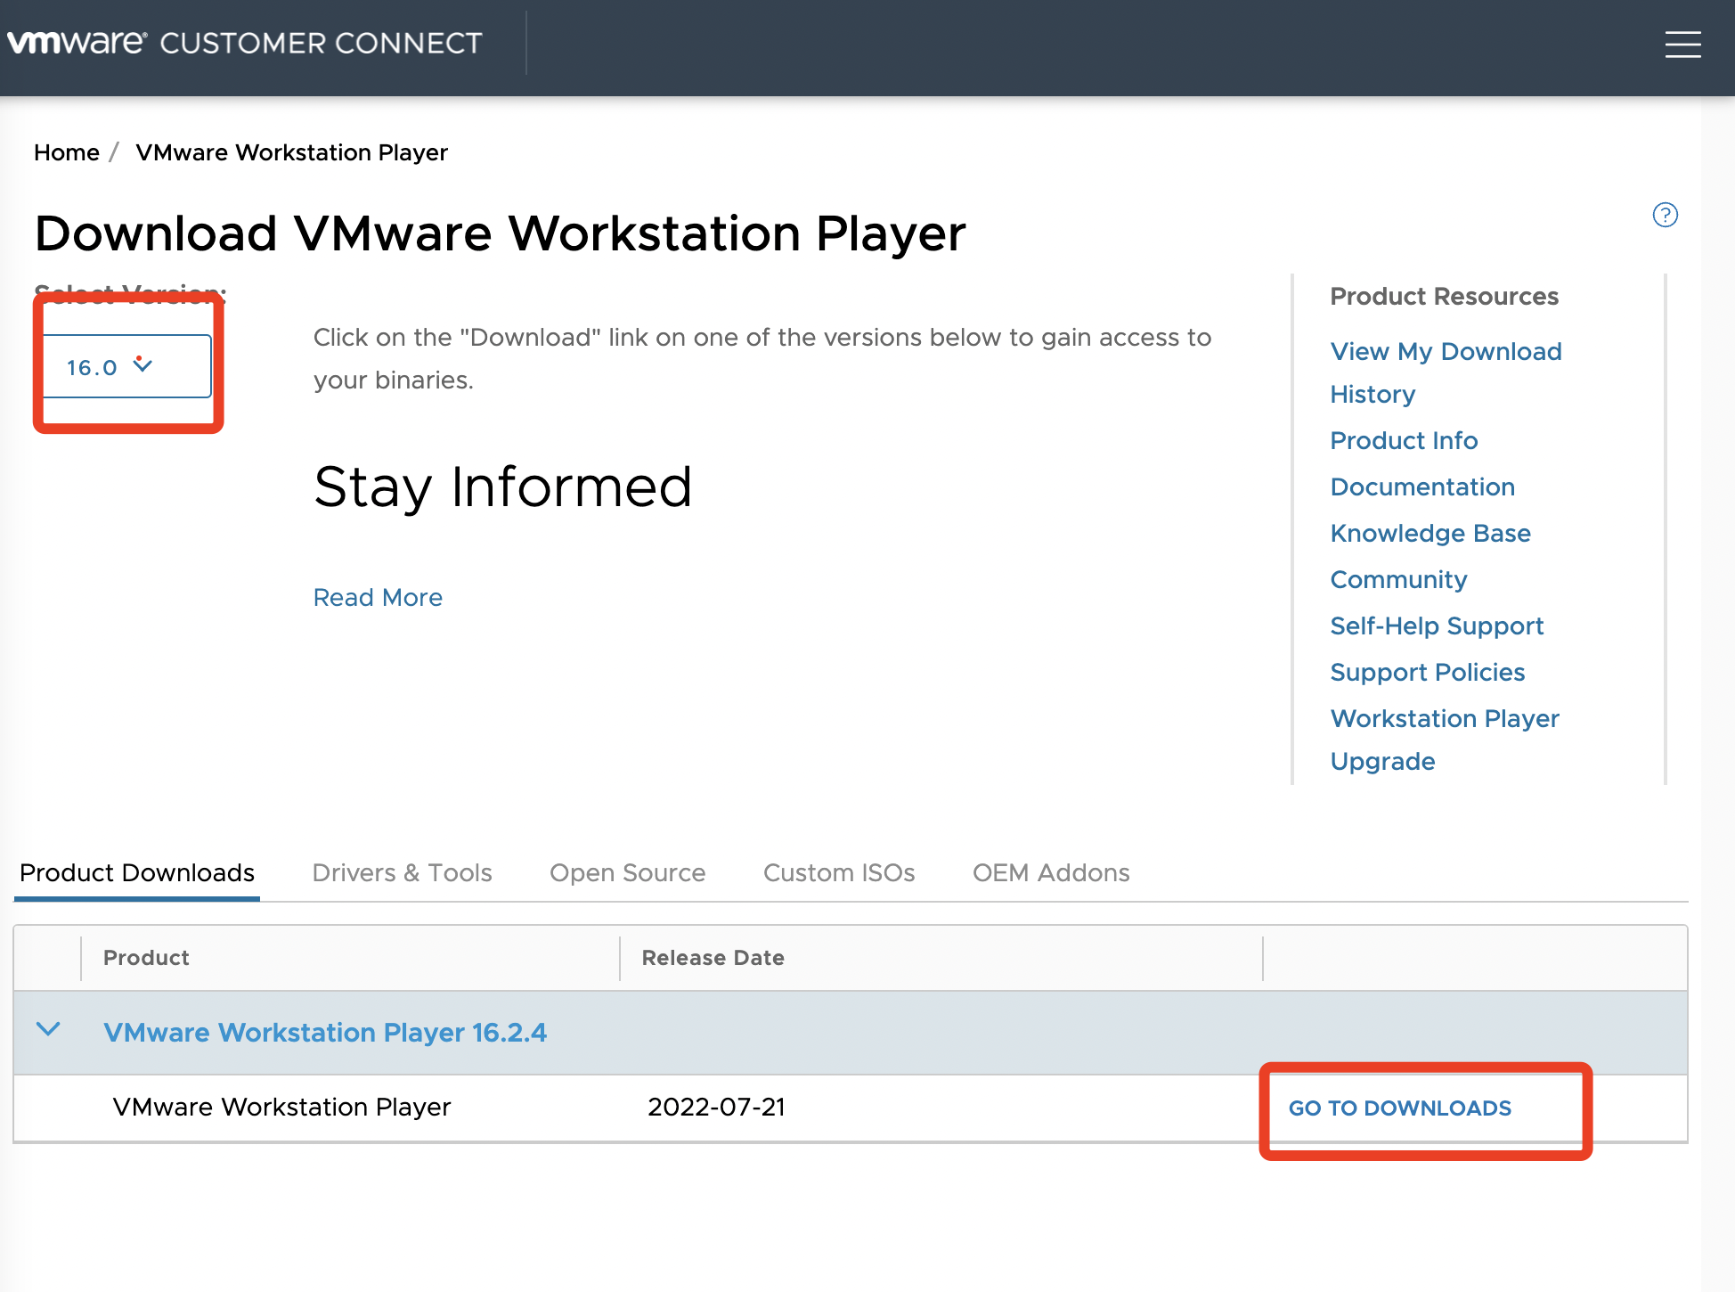Image resolution: width=1735 pixels, height=1292 pixels.
Task: Switch to Drivers & Tools tab
Action: tap(403, 872)
